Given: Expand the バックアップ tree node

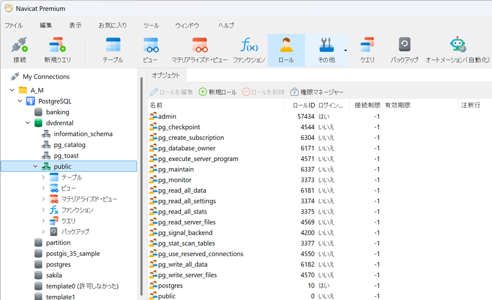Looking at the screenshot, I should 43,232.
